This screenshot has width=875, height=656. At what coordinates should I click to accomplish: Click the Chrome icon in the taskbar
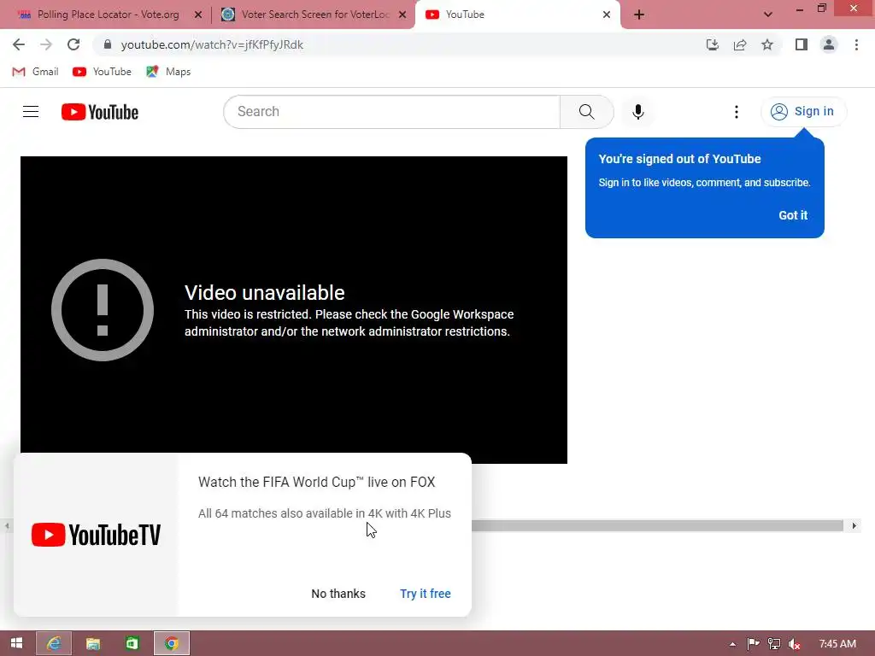171,643
